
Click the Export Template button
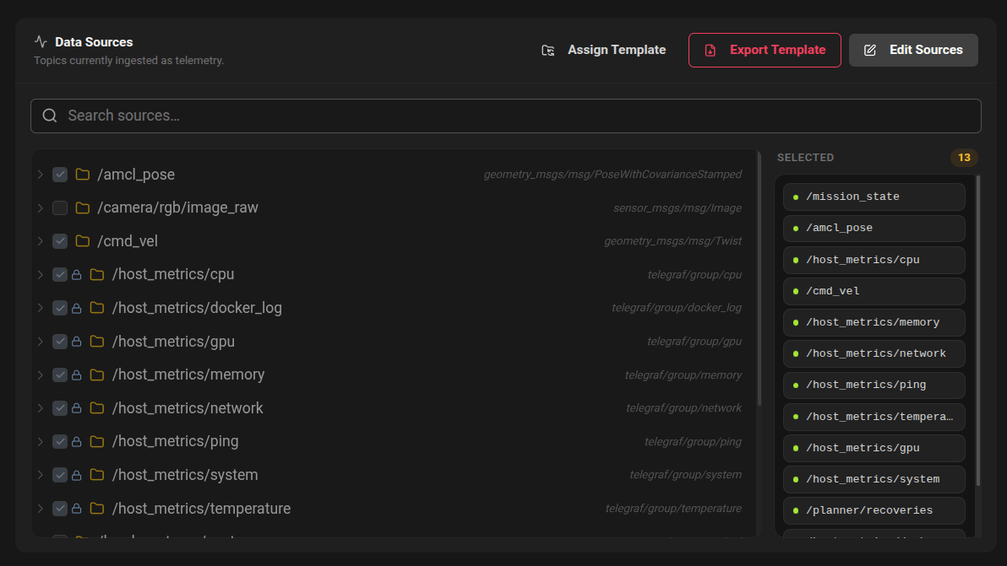pos(765,50)
